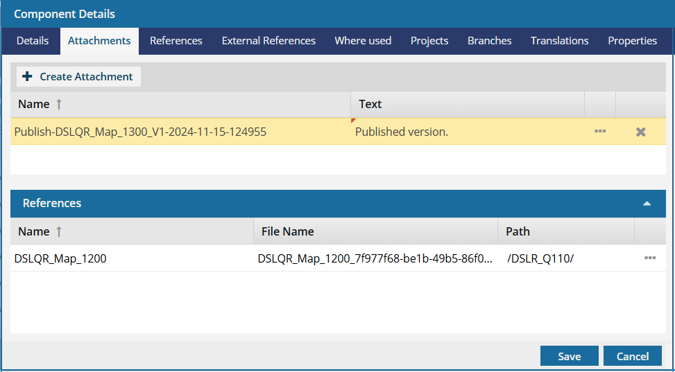Collapse the References panel with the arrow
675x372 pixels.
647,204
